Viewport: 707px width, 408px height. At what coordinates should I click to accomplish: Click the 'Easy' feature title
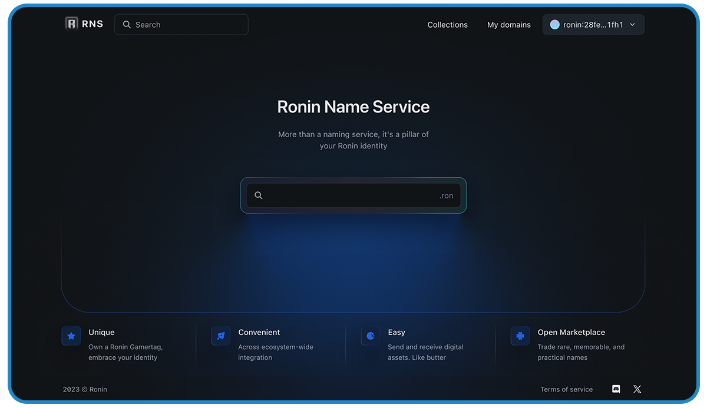pos(397,332)
